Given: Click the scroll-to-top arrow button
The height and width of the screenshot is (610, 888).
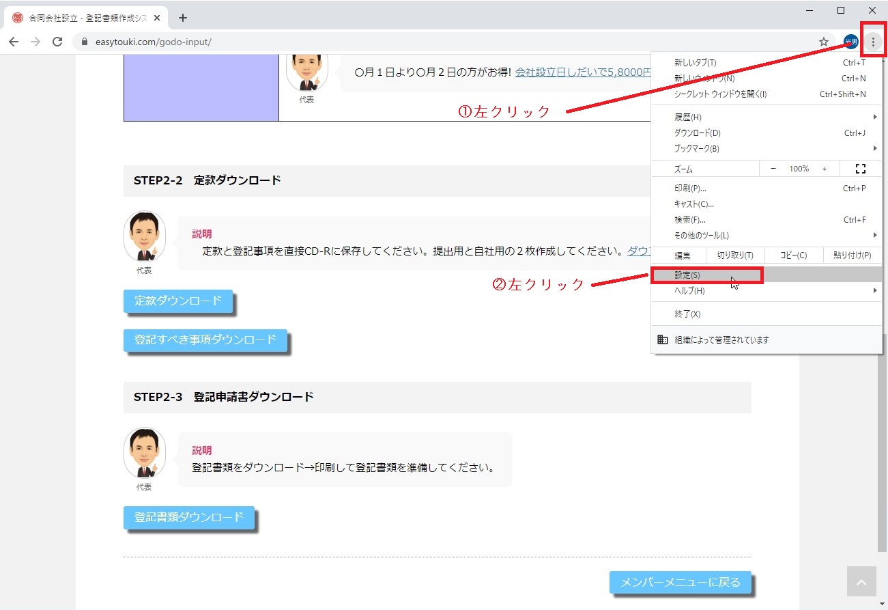Looking at the screenshot, I should [861, 582].
